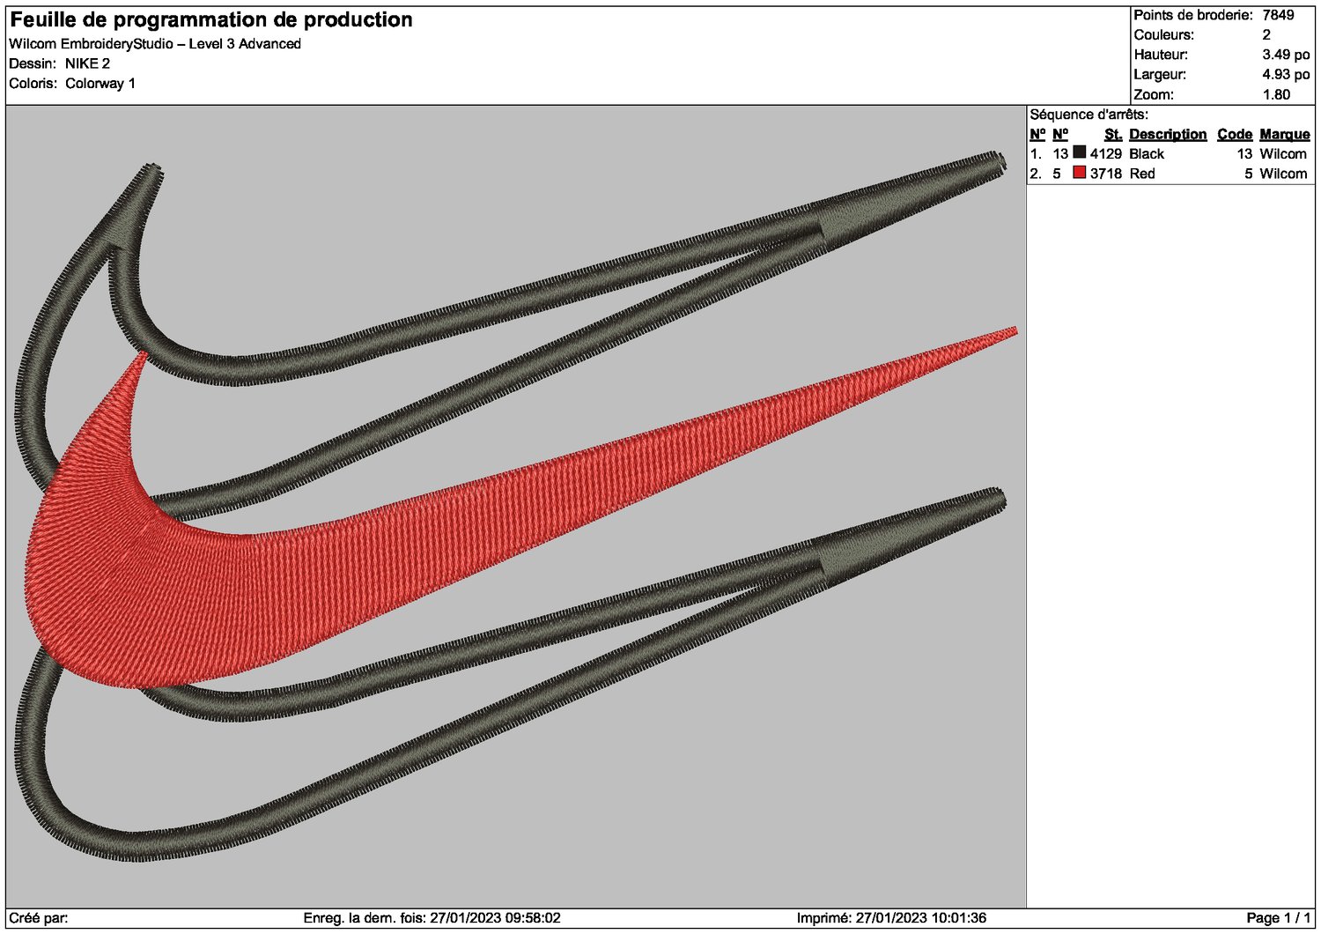The height and width of the screenshot is (934, 1321).
Task: Click 'Wilcom EmbroideryStudio – Level 3 Advanced' text
Action: click(x=155, y=44)
